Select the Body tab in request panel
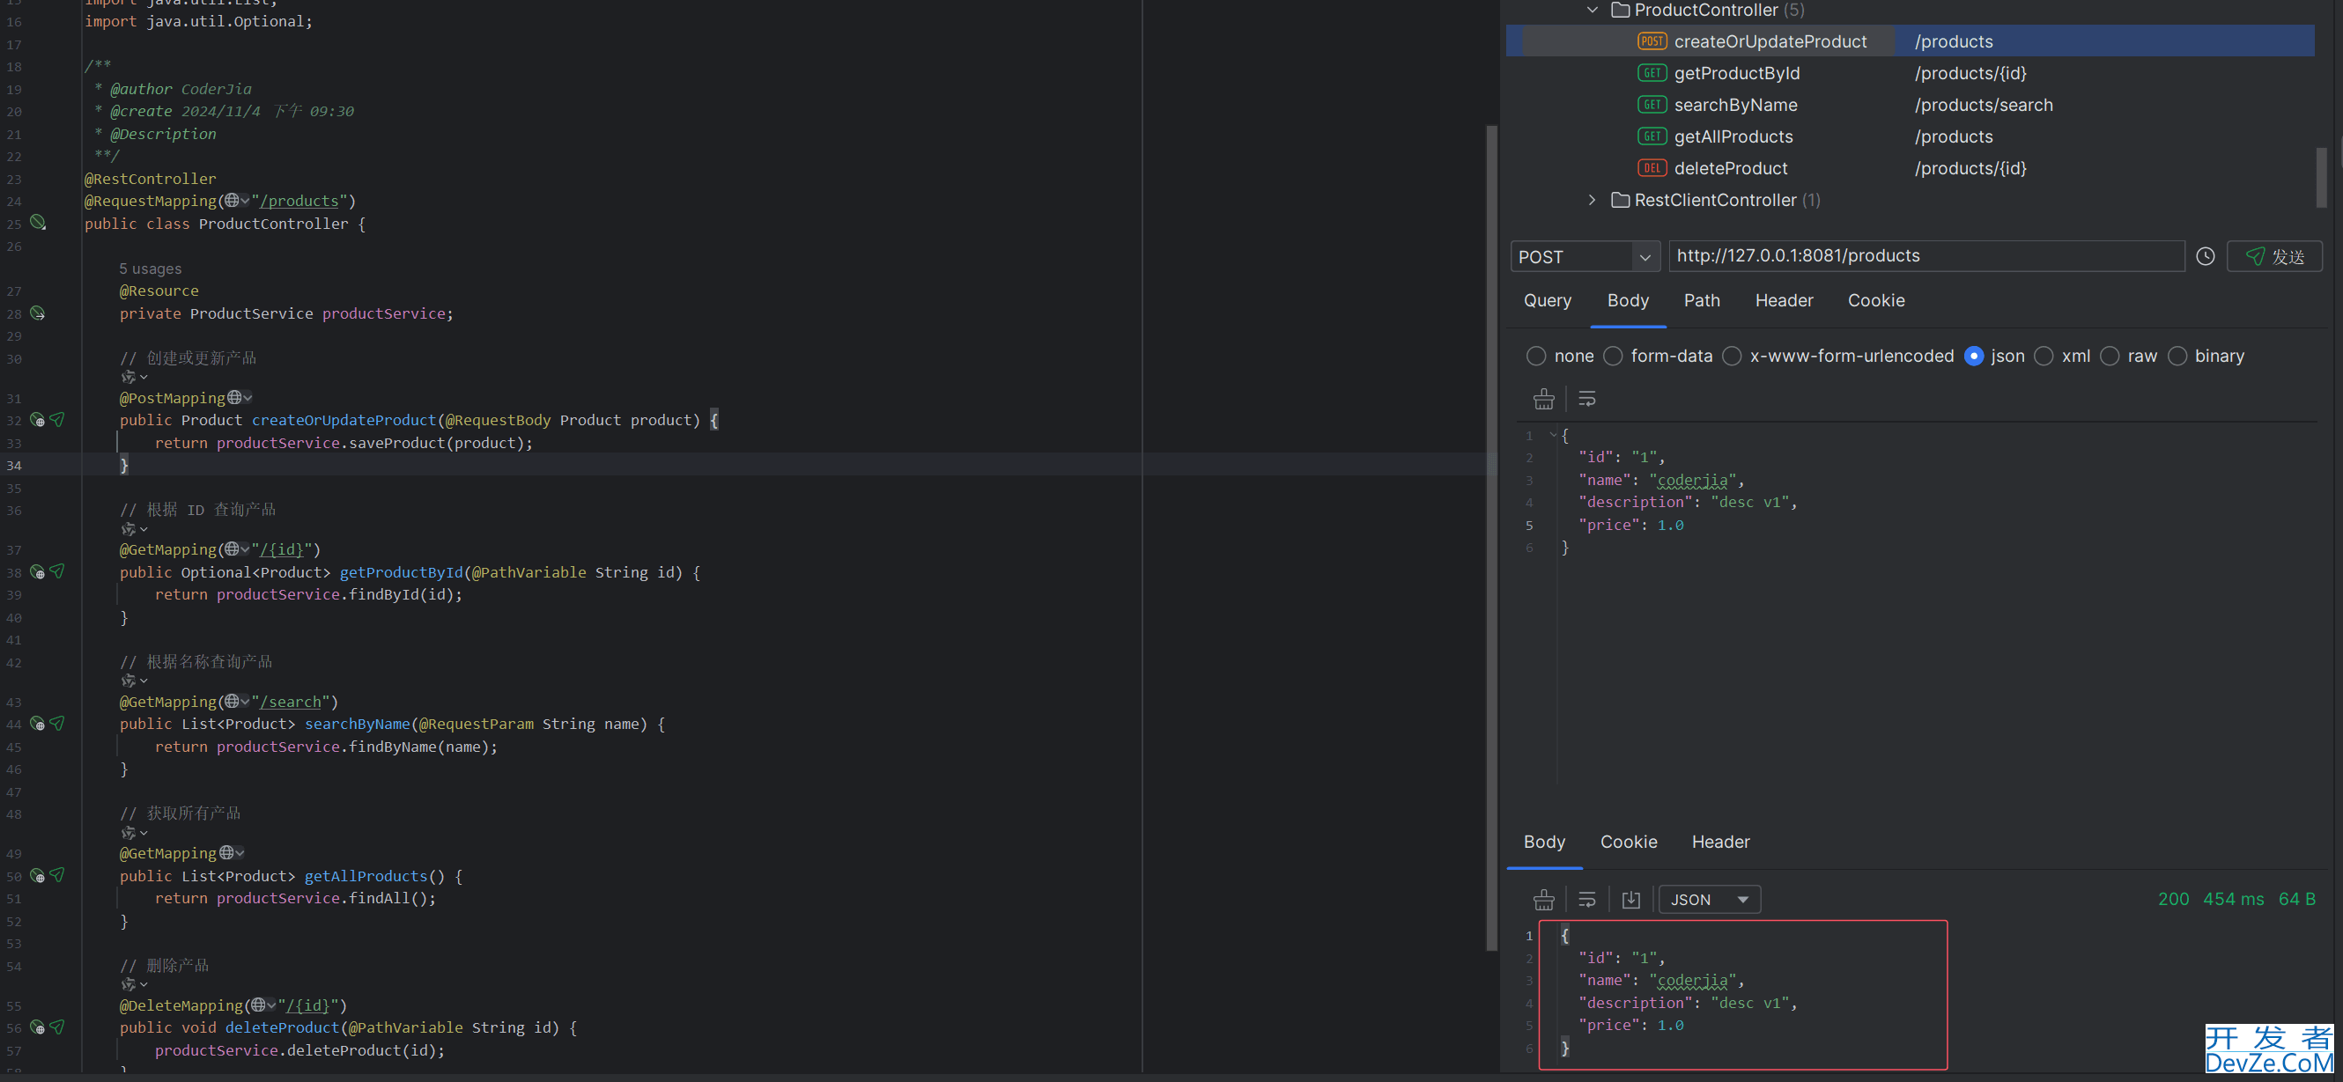 1629,299
